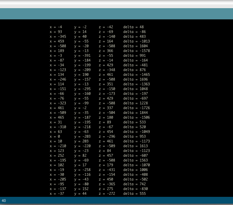Click the value x = 93 in console
The height and width of the screenshot is (205, 233).
tap(56, 32)
